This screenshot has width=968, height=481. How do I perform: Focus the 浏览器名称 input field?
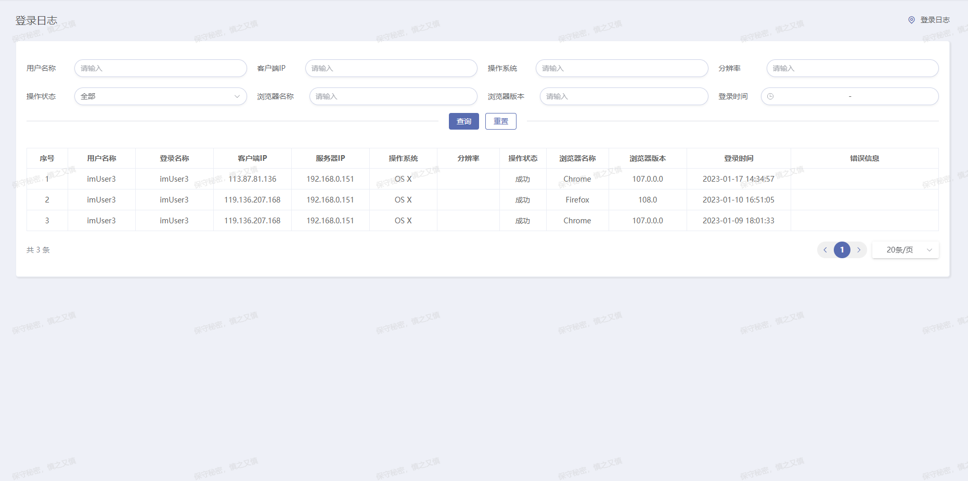click(393, 96)
